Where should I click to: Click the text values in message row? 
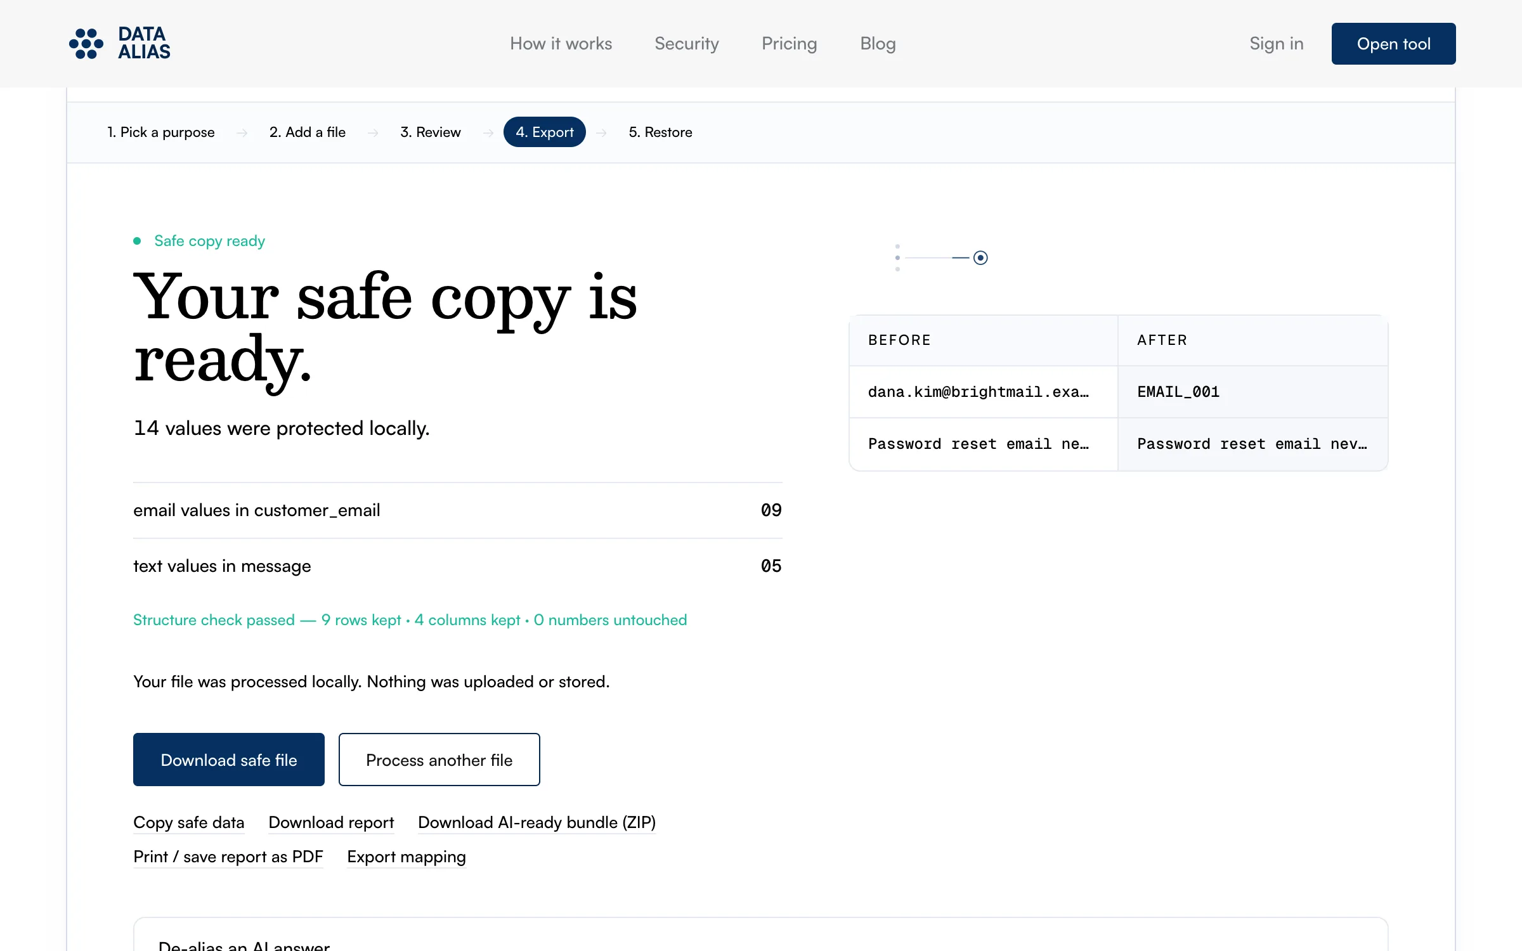coord(457,566)
